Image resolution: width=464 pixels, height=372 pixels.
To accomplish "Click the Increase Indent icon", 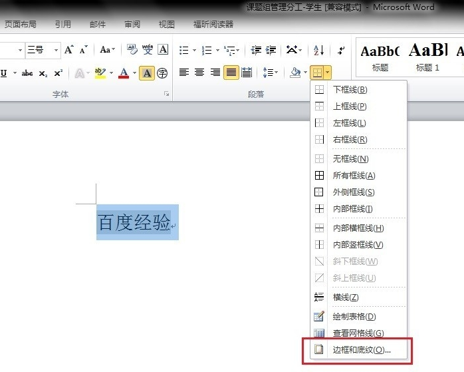I will point(271,50).
